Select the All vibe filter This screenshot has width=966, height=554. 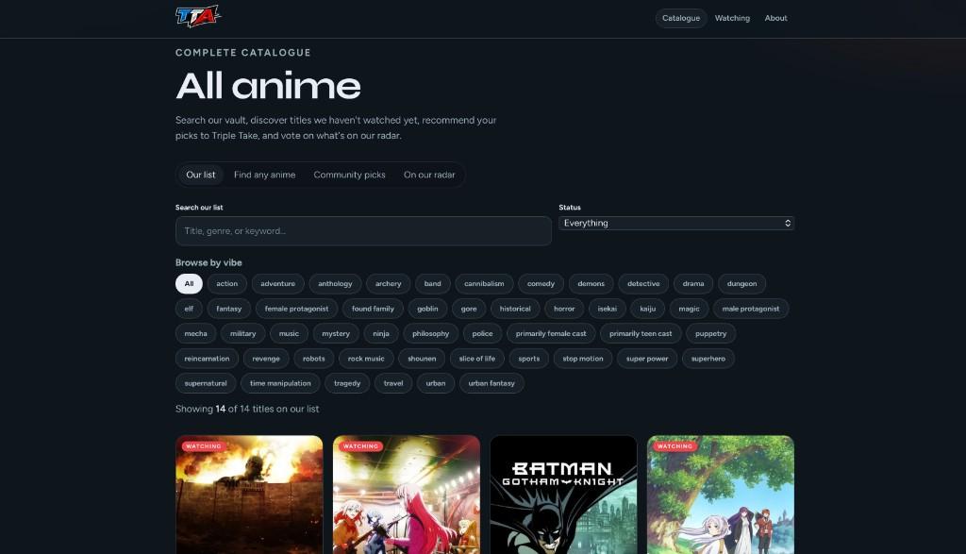(189, 284)
